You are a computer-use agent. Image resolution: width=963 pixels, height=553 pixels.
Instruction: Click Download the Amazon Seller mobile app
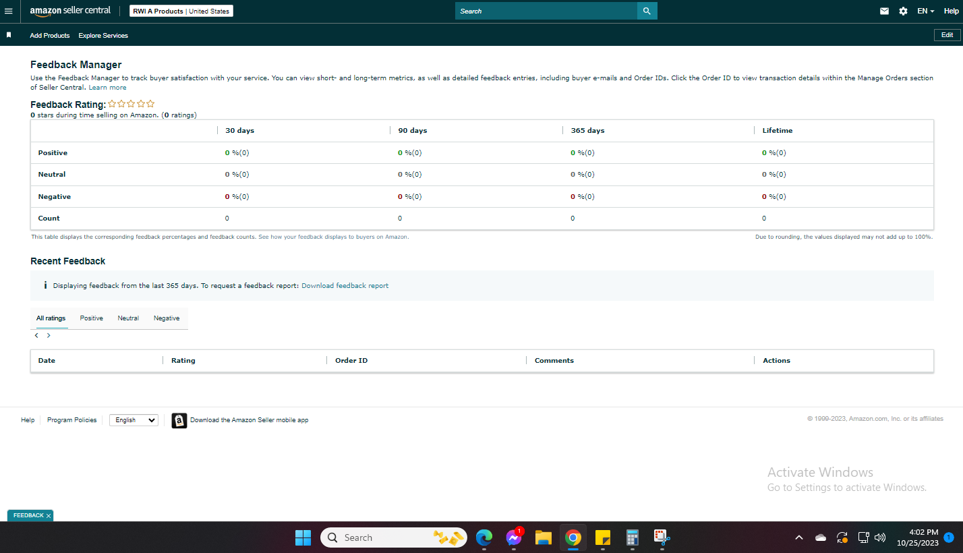[x=249, y=420]
